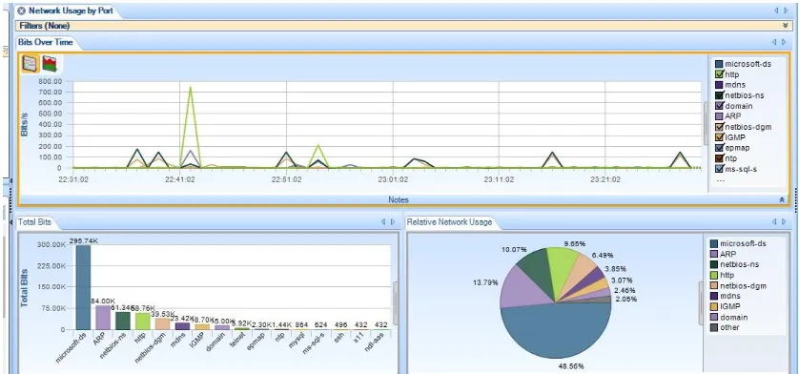The height and width of the screenshot is (374, 799).
Task: Click other swatch in pie legend
Action: click(x=714, y=327)
